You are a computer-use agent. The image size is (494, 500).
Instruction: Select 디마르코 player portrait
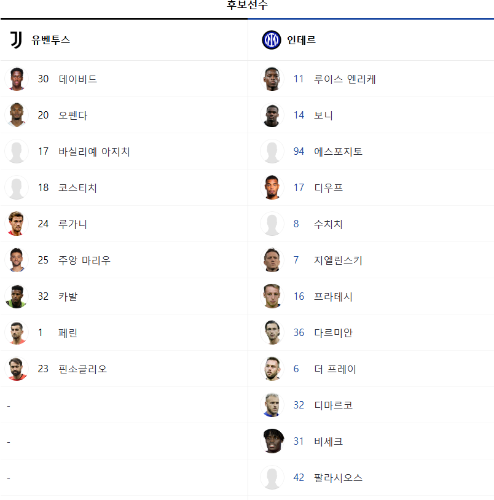pos(272,405)
